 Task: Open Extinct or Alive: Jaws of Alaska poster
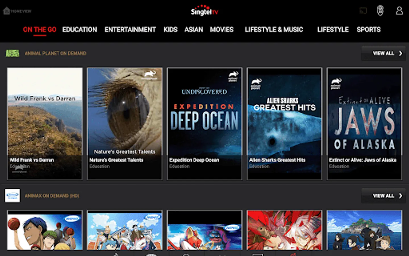click(364, 124)
